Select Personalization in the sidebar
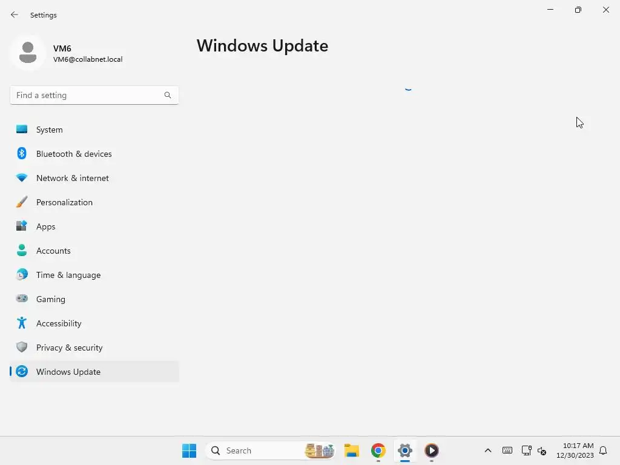 click(x=94, y=202)
